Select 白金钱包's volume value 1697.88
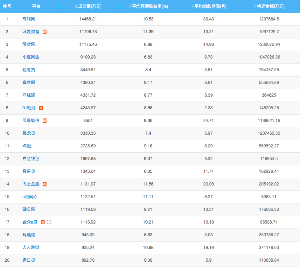 [88, 159]
